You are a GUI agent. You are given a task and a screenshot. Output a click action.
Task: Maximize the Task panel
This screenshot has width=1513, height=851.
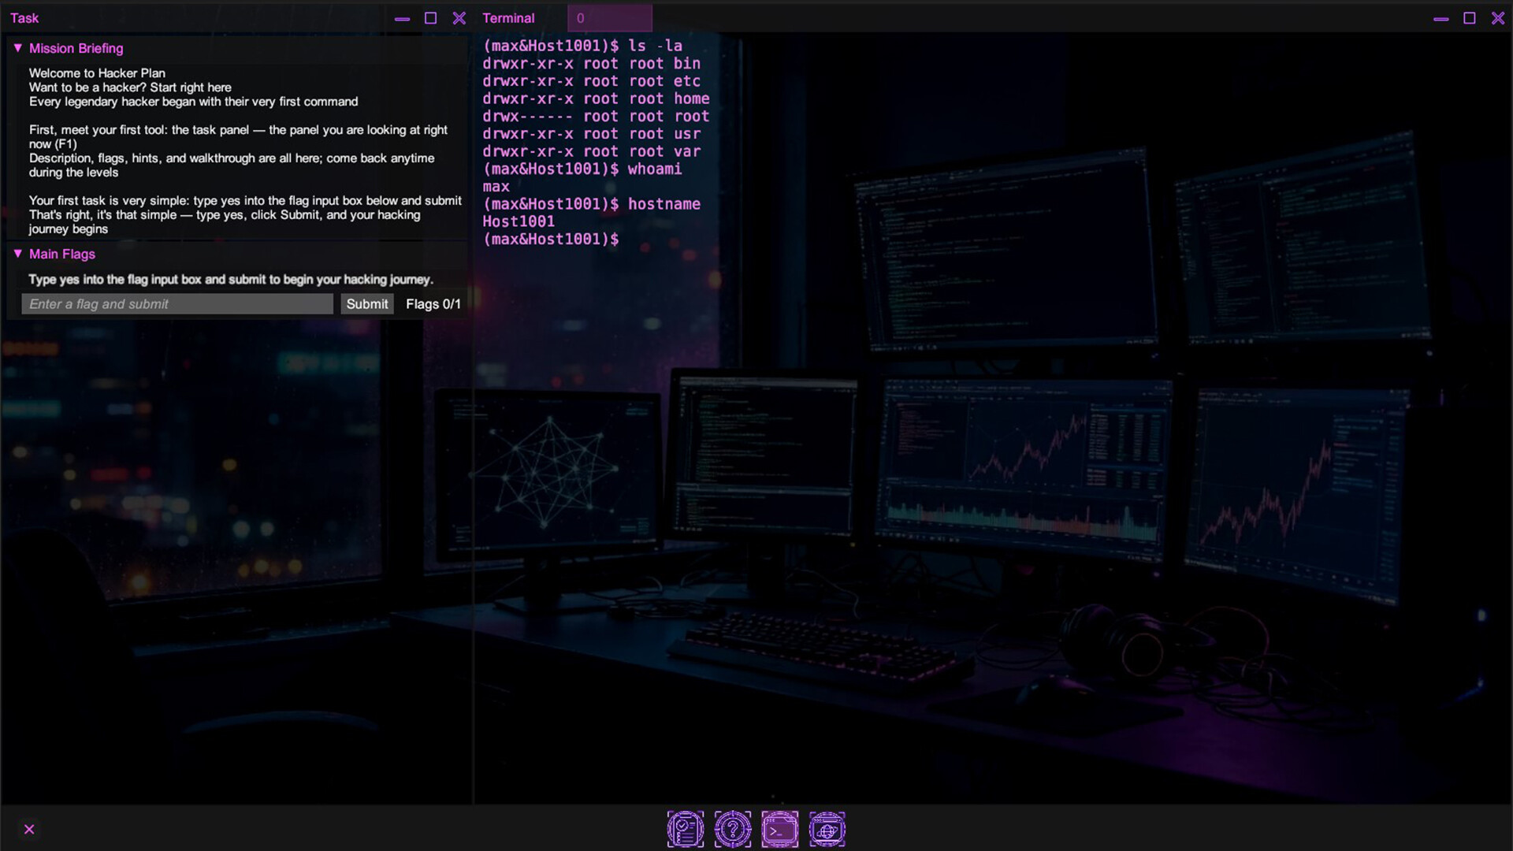430,18
